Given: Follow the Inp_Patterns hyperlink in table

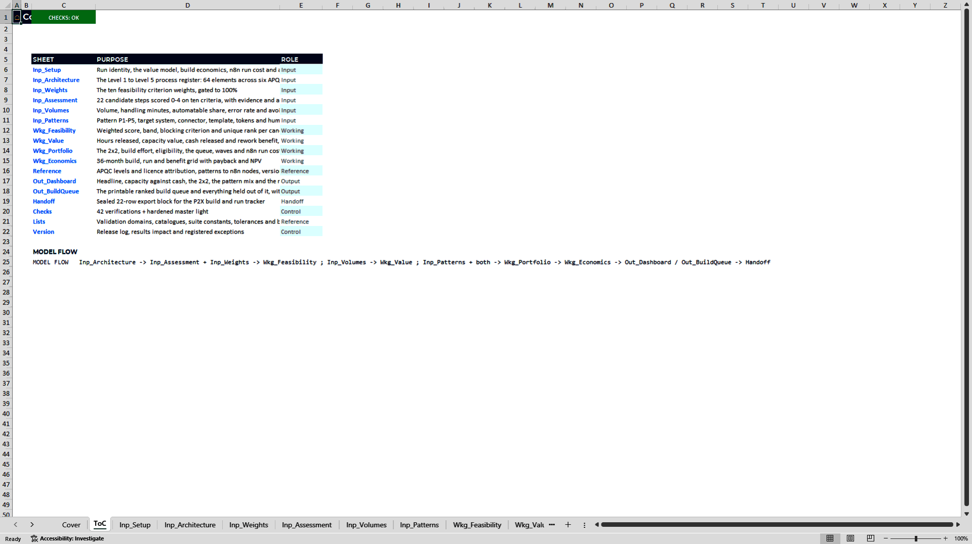Looking at the screenshot, I should pos(51,120).
